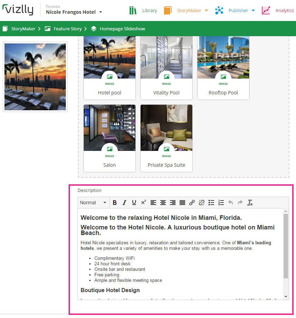Expand the Publisher menu arrow
This screenshot has height=318, width=296.
coord(253,11)
